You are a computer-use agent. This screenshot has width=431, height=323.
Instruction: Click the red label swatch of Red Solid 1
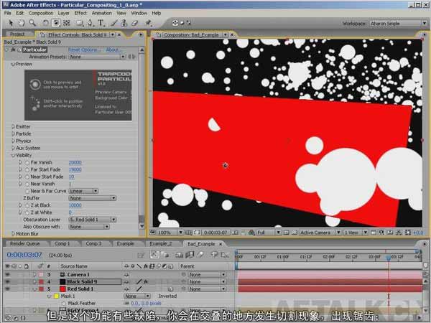(41, 289)
